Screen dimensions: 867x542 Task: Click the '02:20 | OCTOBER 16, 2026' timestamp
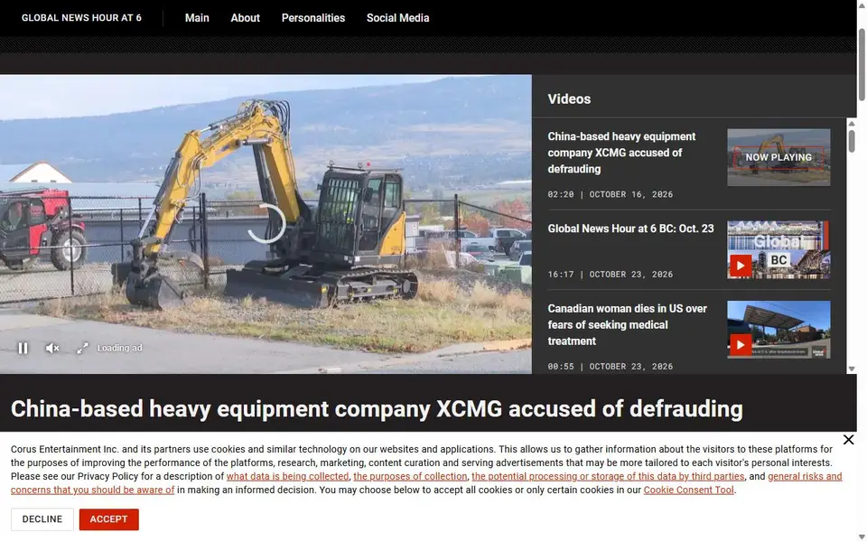tap(610, 195)
